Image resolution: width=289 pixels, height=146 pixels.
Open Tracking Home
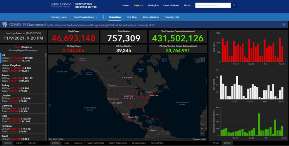click(59, 17)
